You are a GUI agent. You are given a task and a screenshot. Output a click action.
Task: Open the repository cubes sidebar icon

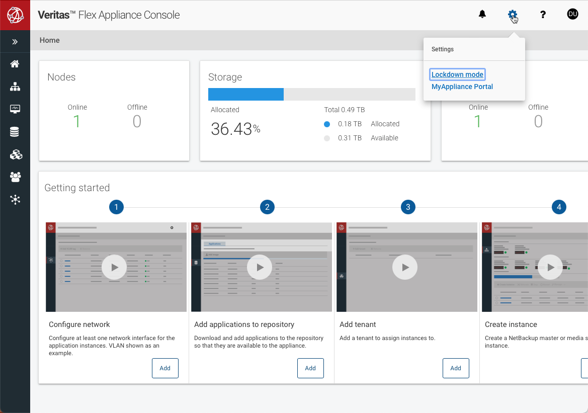click(x=16, y=154)
